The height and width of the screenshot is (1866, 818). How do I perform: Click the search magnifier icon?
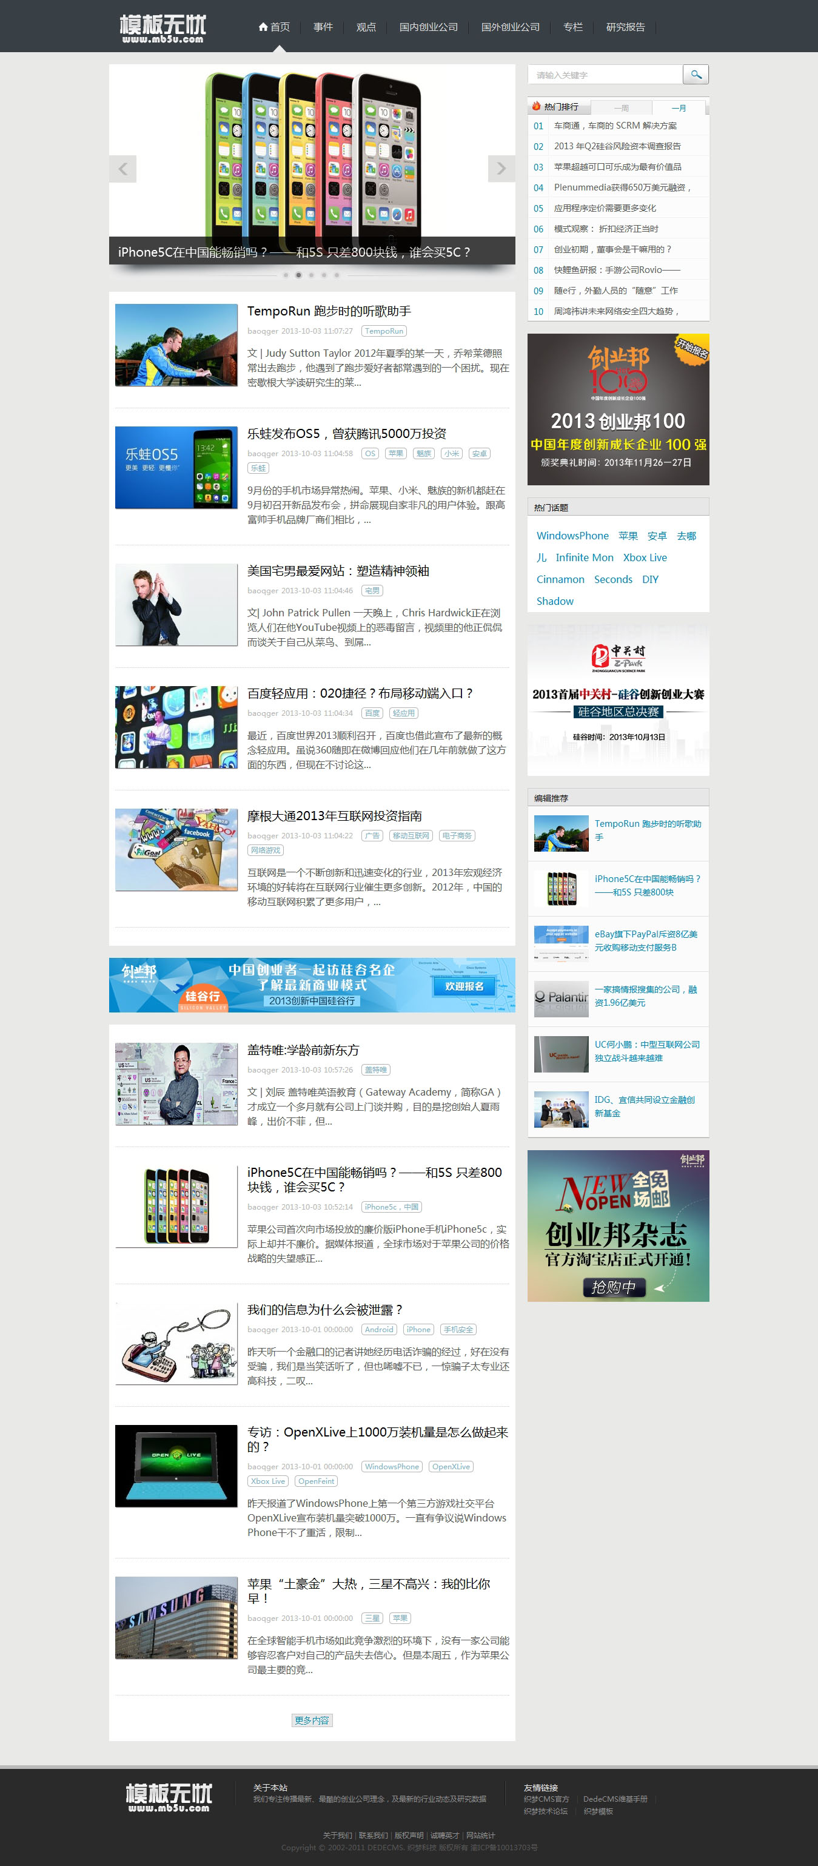pyautogui.click(x=695, y=75)
